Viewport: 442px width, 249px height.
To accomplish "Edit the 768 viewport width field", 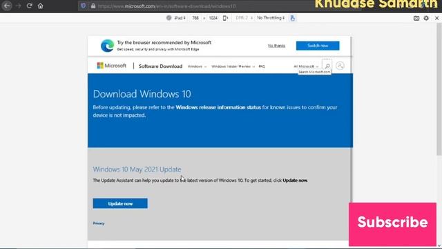I will click(195, 18).
